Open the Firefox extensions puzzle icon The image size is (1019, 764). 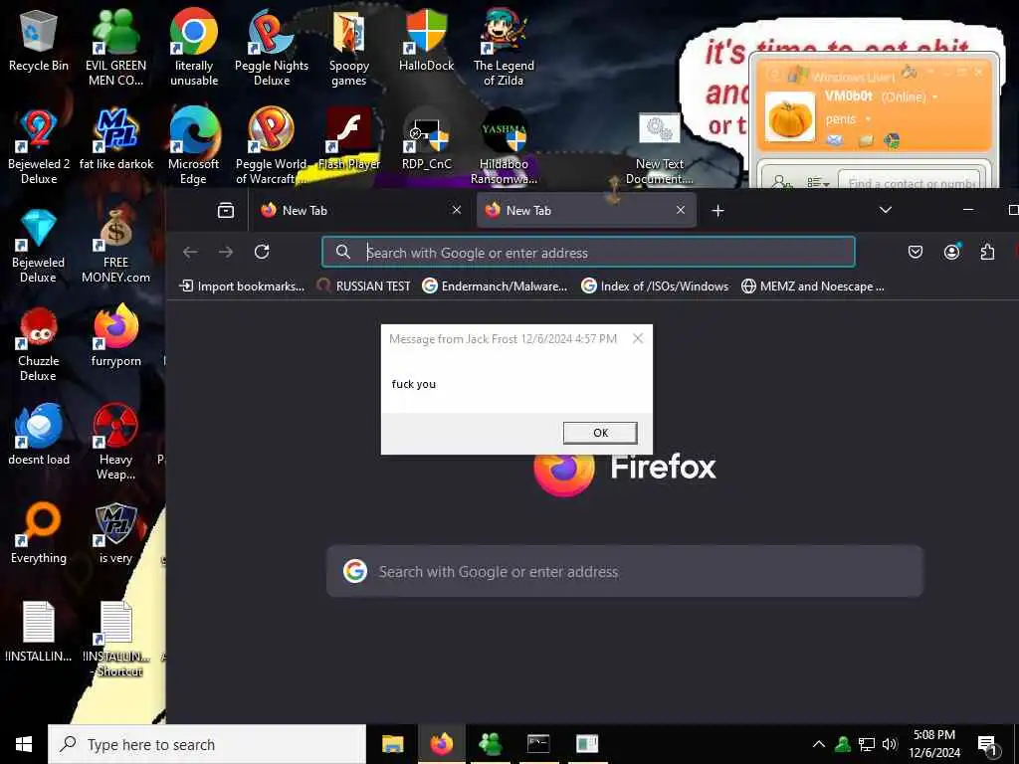pyautogui.click(x=987, y=252)
